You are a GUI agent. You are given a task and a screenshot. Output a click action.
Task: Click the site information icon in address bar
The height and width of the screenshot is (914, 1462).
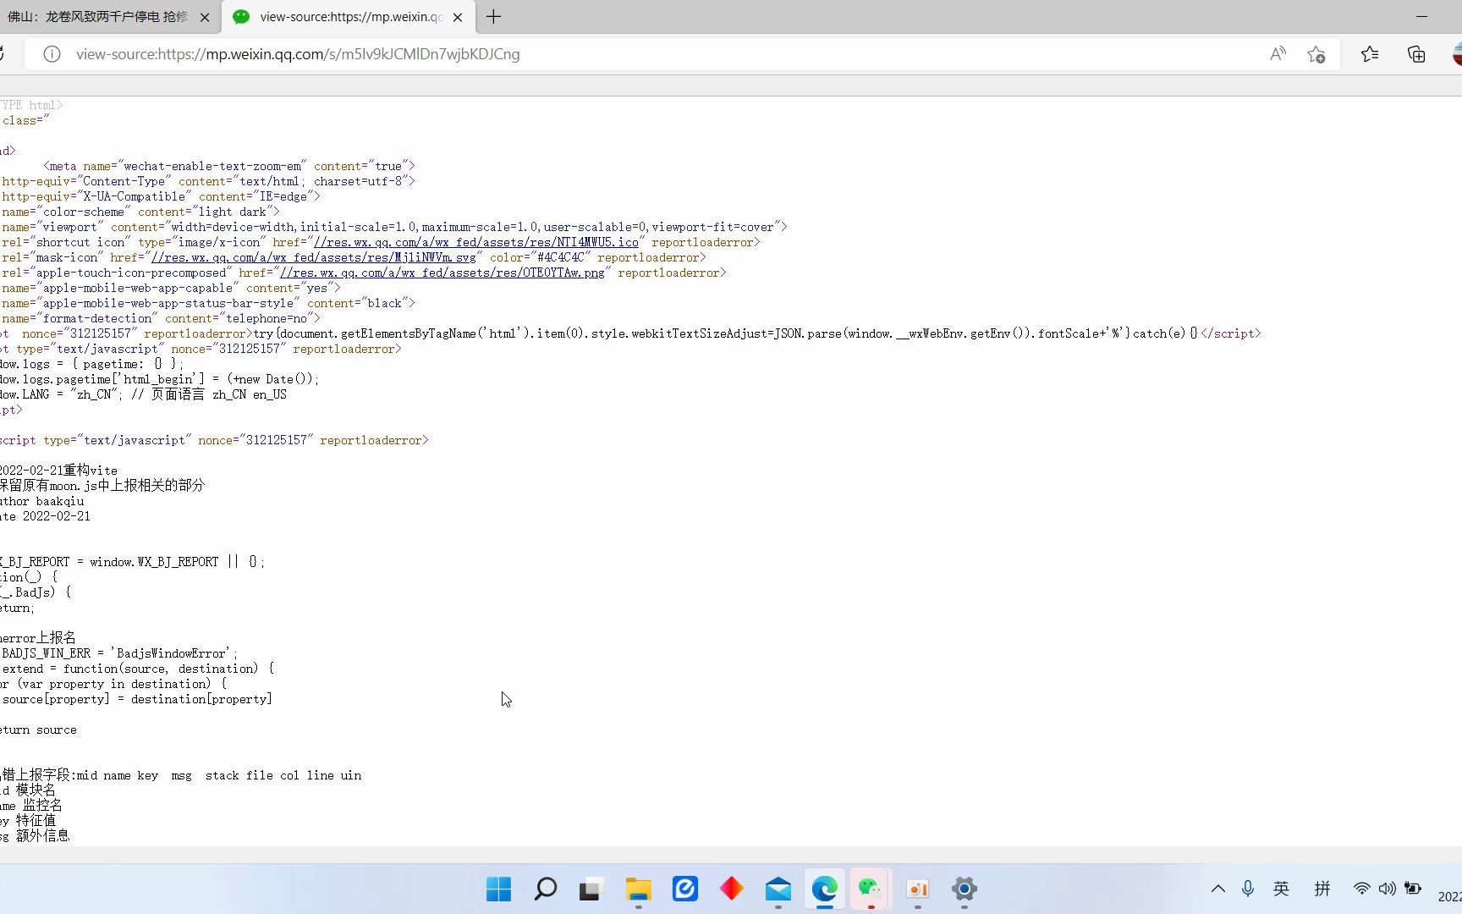(x=52, y=54)
